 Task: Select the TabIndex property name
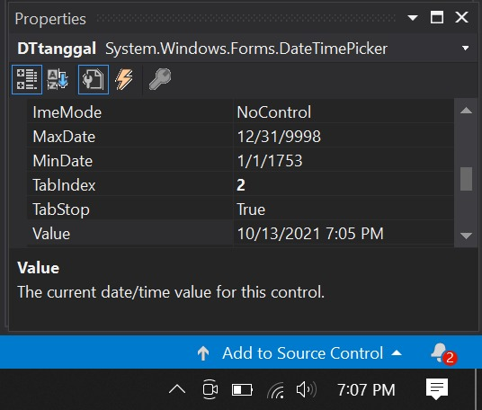64,185
